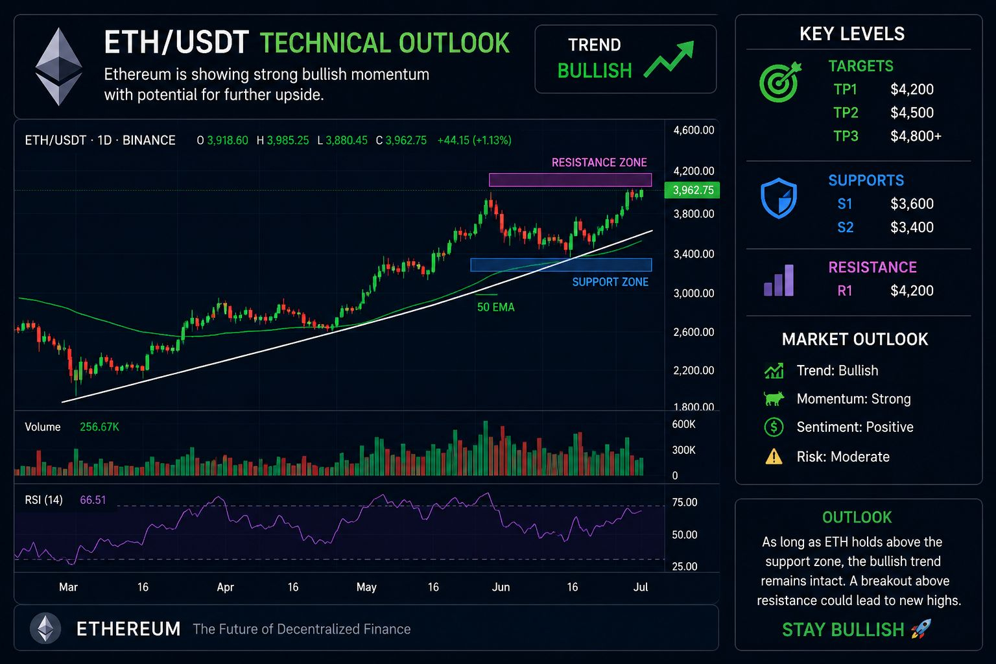This screenshot has height=664, width=996.
Task: Click the "2,200.00" price axis label
Action: point(694,370)
